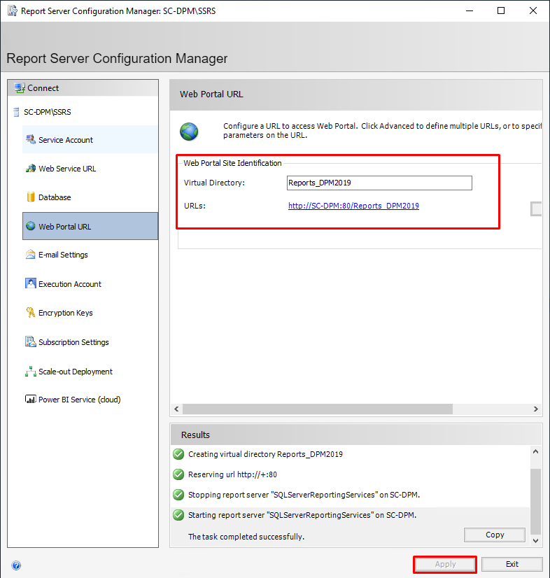Click the Results scrollbar up arrow
The width and height of the screenshot is (550, 578).
[x=535, y=451]
